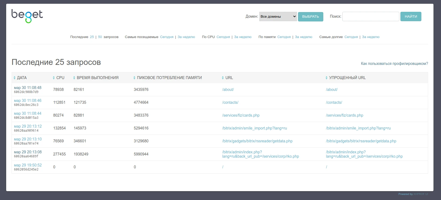Open Самые долгие Сегодня report
Image resolution: width=441 pixels, height=200 pixels.
(351, 37)
